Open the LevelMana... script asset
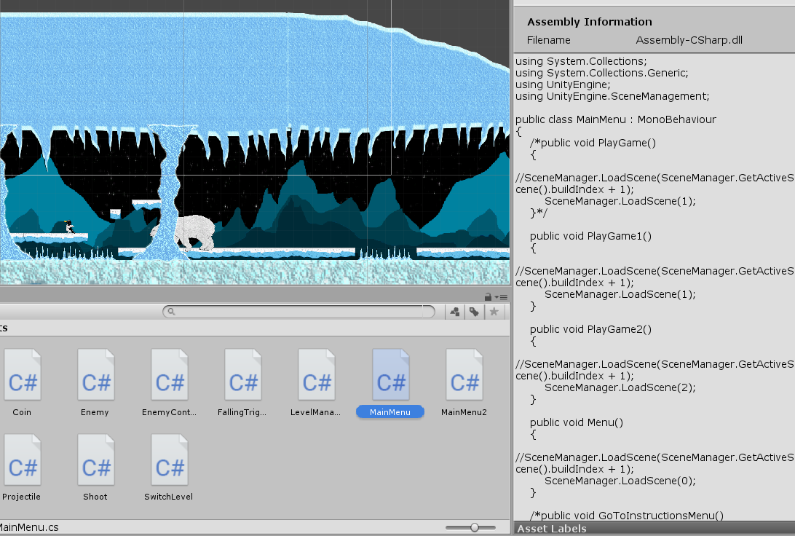 317,375
